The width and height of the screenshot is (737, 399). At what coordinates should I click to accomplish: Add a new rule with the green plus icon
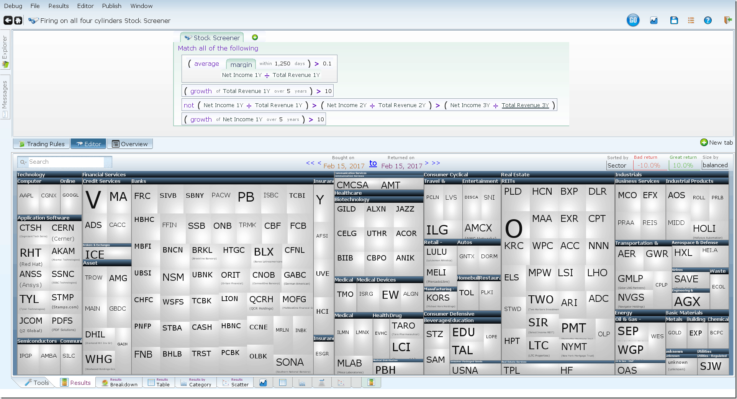[x=255, y=37]
